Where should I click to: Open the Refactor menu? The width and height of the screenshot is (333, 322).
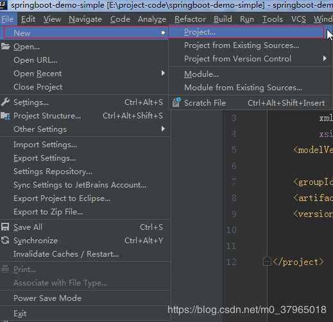[x=190, y=19]
